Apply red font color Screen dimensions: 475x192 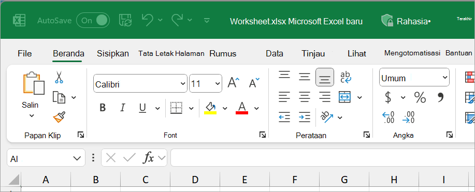[x=242, y=108]
